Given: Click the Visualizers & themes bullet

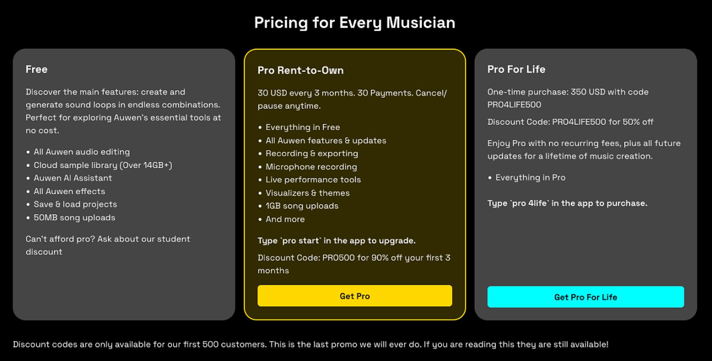Looking at the screenshot, I should pos(307,193).
